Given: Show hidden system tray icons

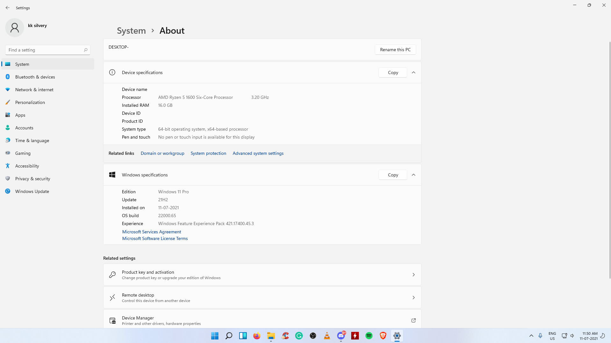Looking at the screenshot, I should (x=531, y=336).
